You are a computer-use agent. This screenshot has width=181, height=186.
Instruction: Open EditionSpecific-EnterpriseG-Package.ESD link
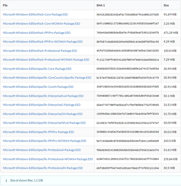point(42,105)
